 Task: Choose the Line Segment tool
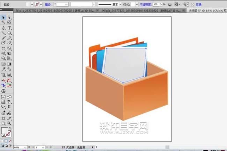[x=3, y=33]
